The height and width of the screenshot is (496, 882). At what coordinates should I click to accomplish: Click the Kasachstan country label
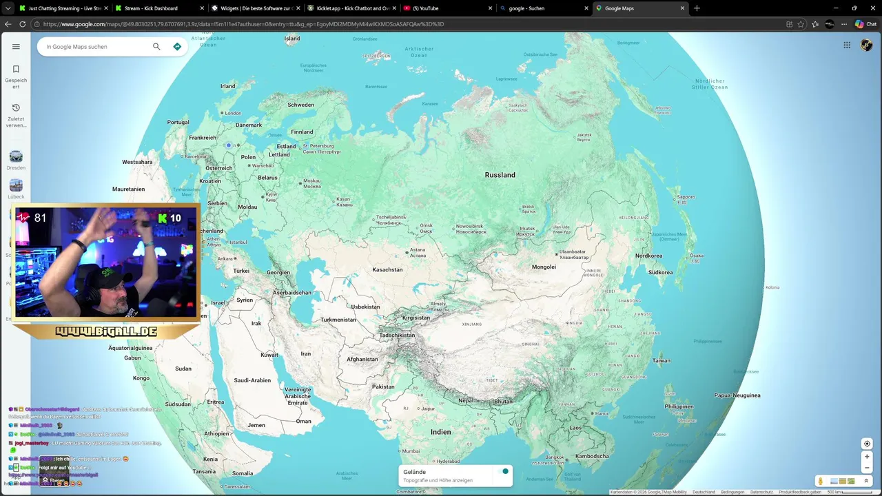387,269
